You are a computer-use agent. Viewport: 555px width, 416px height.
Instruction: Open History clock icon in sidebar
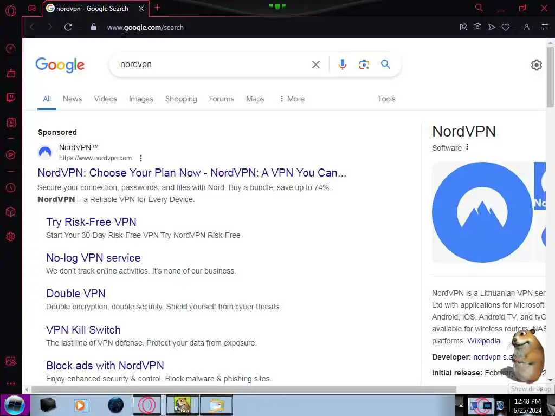pos(11,187)
